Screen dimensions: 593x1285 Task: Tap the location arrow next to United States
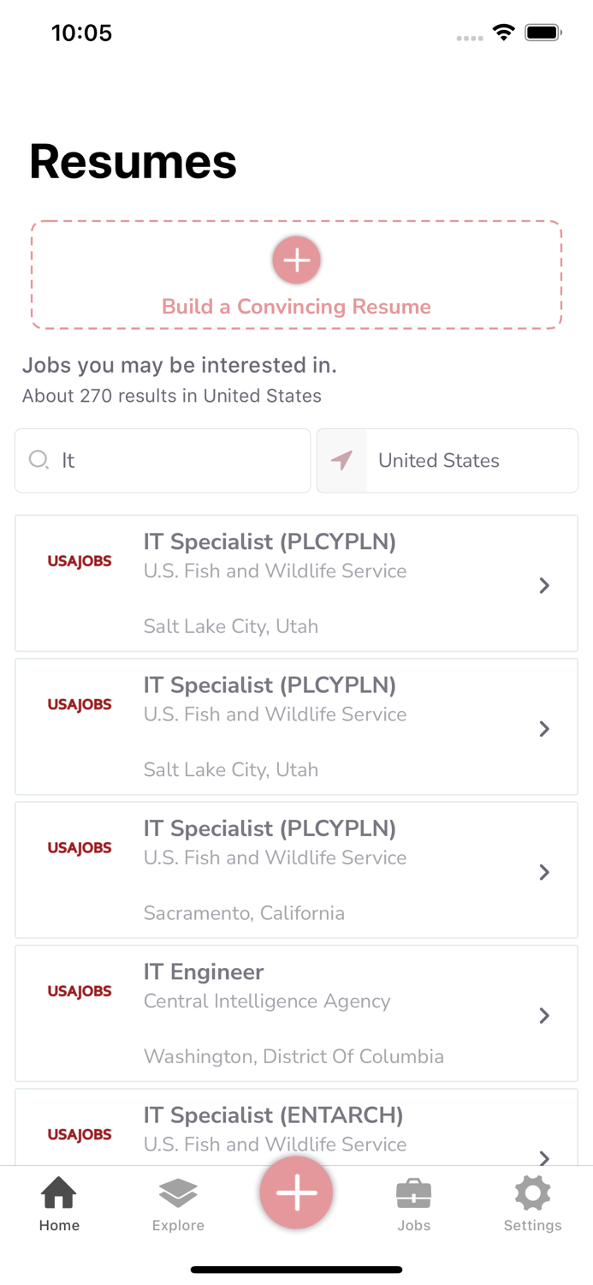click(341, 460)
